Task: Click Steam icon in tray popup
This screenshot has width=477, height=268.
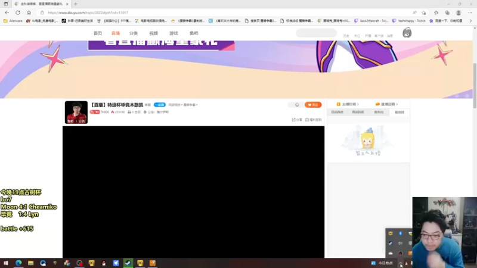Action: (391, 243)
